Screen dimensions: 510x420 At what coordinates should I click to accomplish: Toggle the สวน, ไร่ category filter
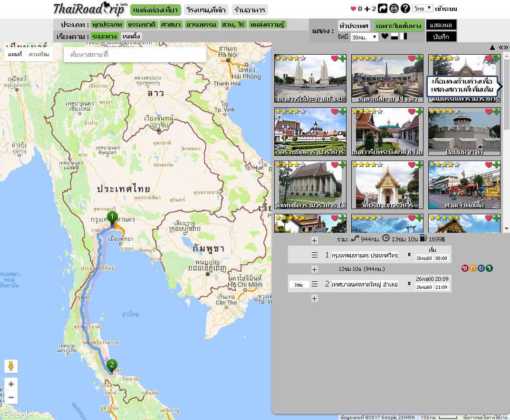click(233, 24)
